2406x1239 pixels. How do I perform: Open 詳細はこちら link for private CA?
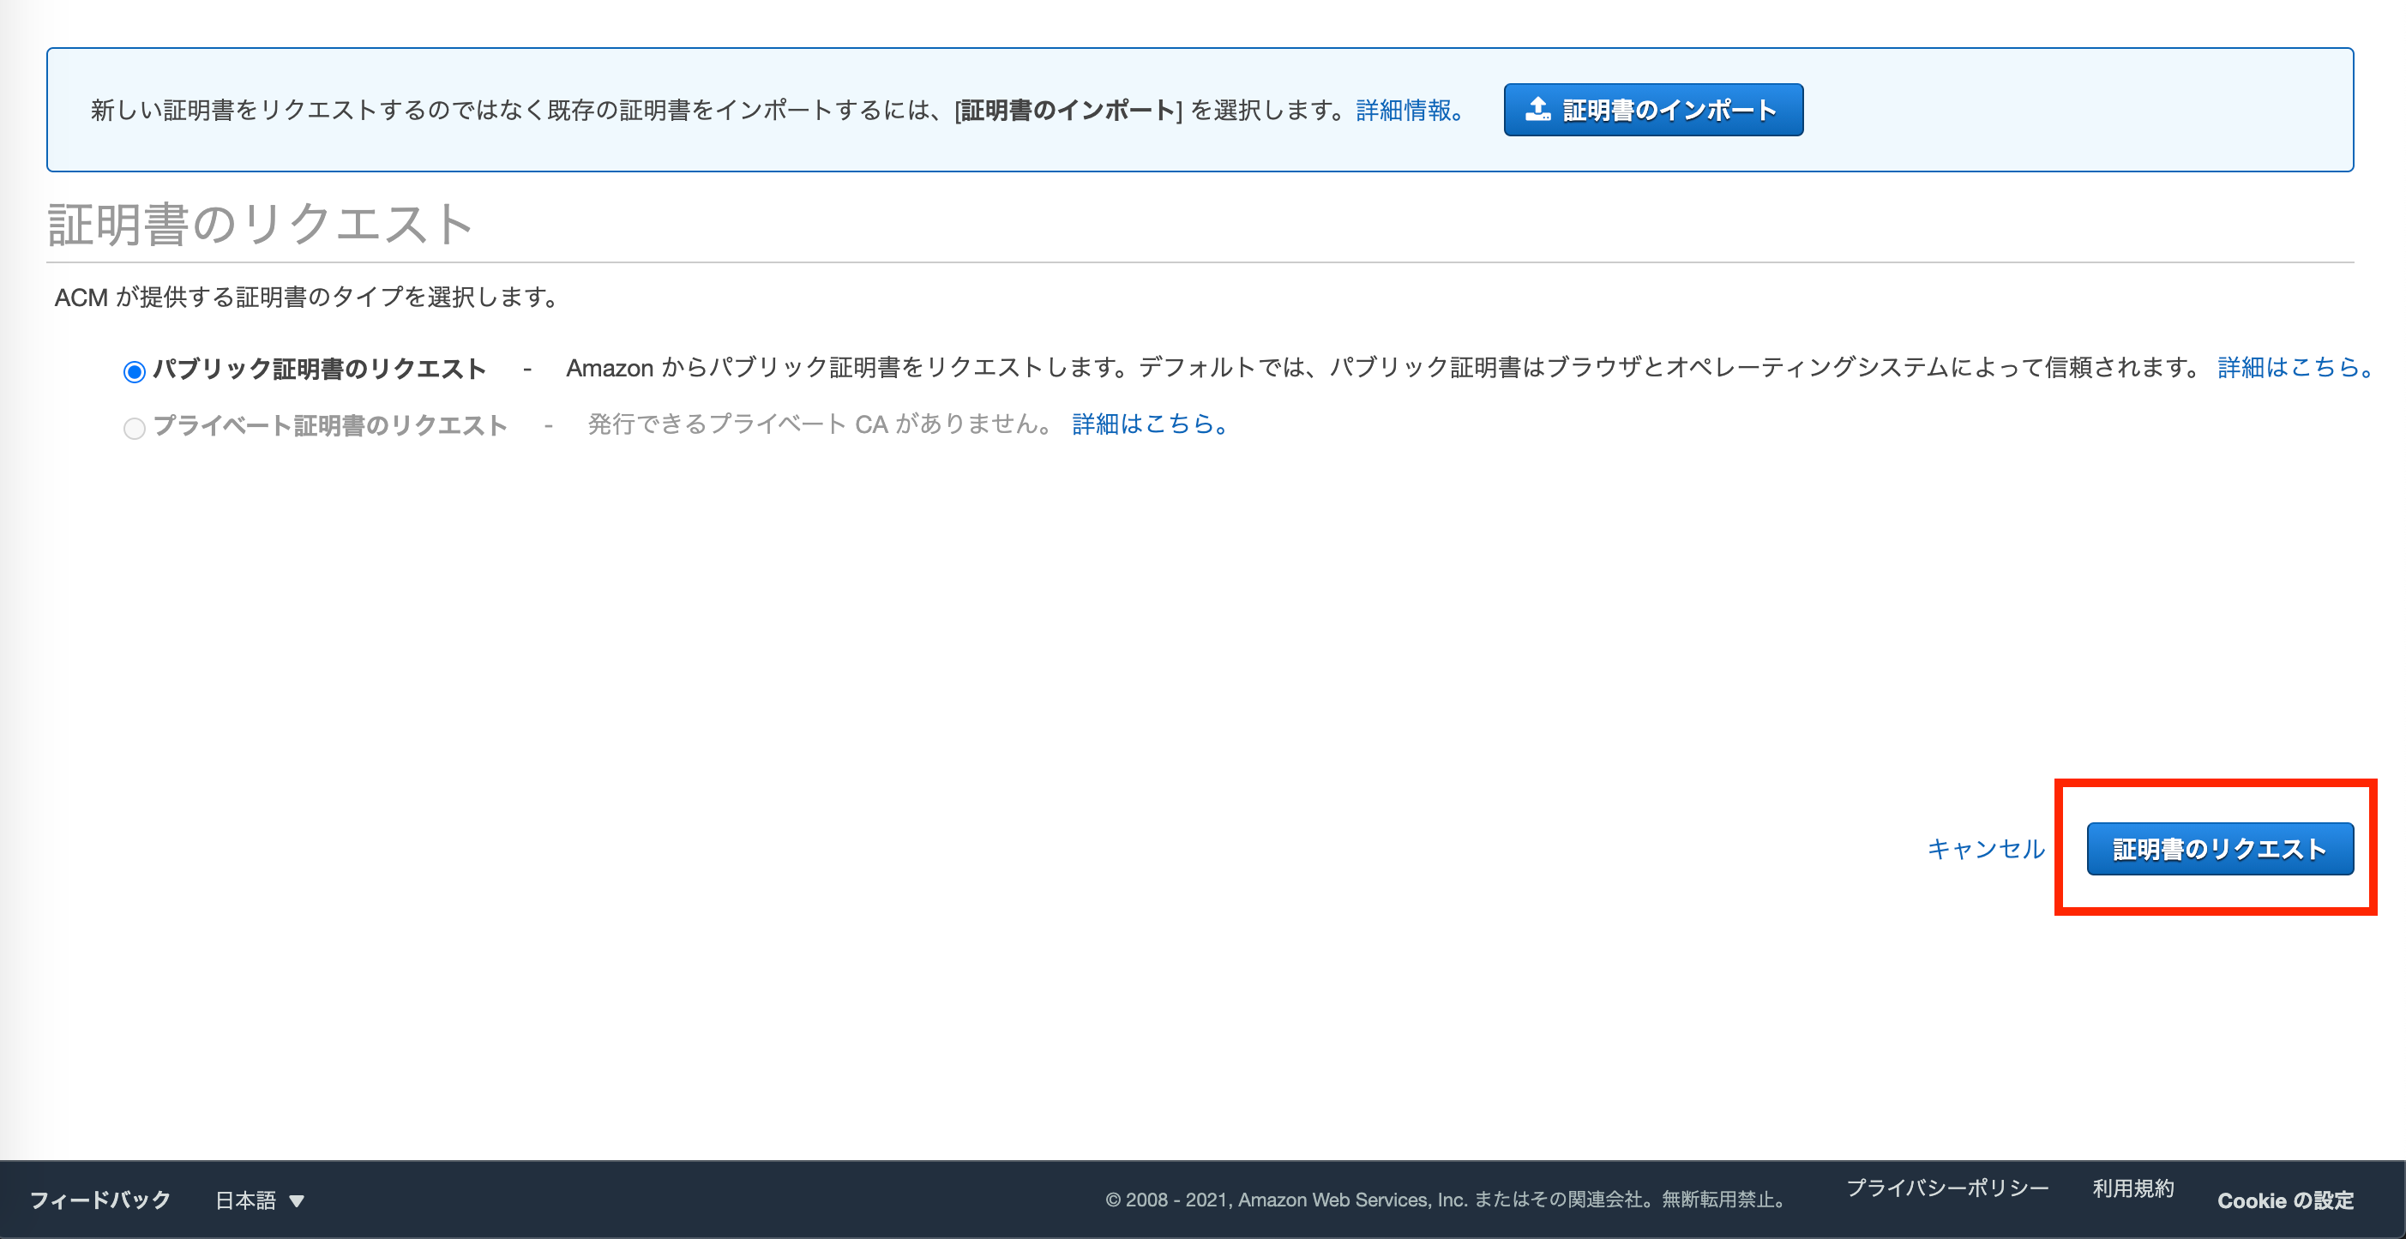(x=1149, y=424)
